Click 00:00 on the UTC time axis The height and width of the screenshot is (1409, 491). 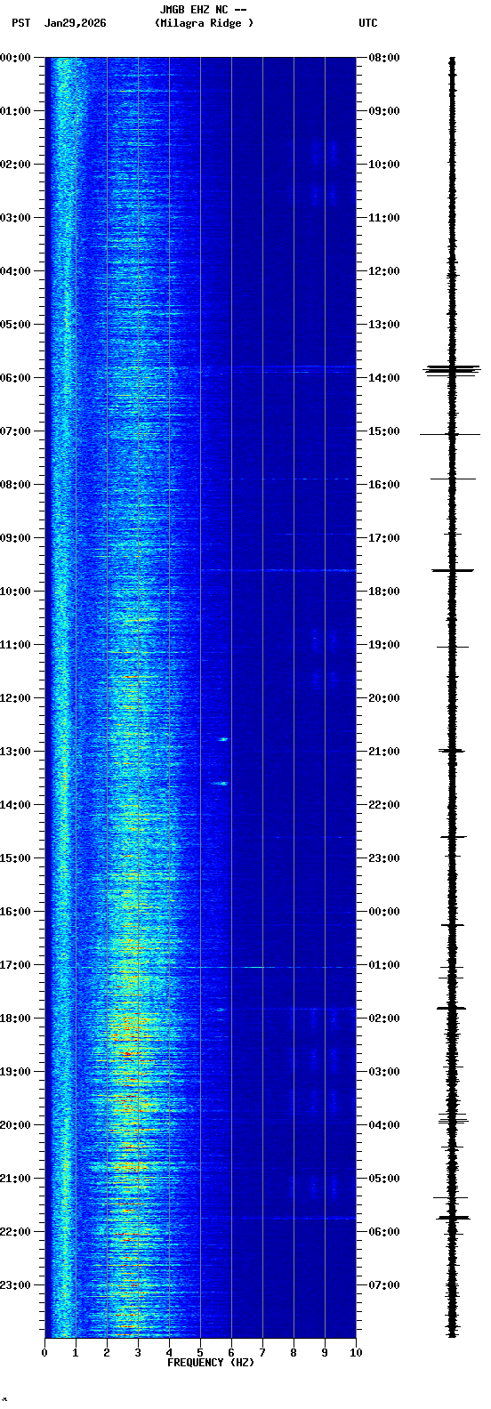384,912
